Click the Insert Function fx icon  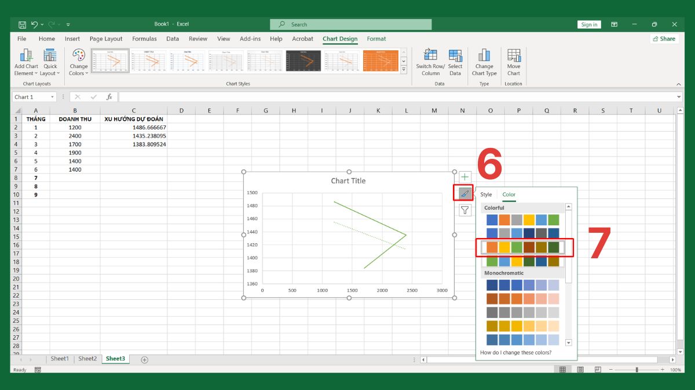coord(109,97)
